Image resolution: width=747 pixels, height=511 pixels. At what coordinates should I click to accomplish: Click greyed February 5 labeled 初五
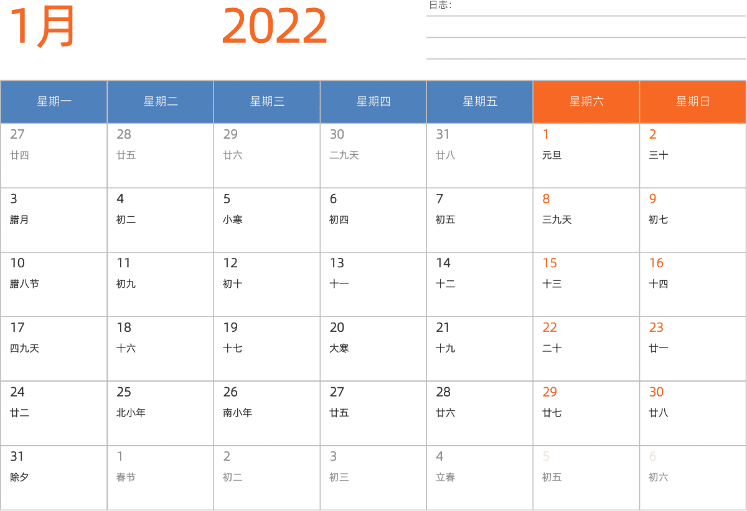586,478
